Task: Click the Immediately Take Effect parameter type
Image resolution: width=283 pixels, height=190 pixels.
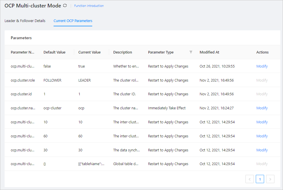Action: pos(167,108)
